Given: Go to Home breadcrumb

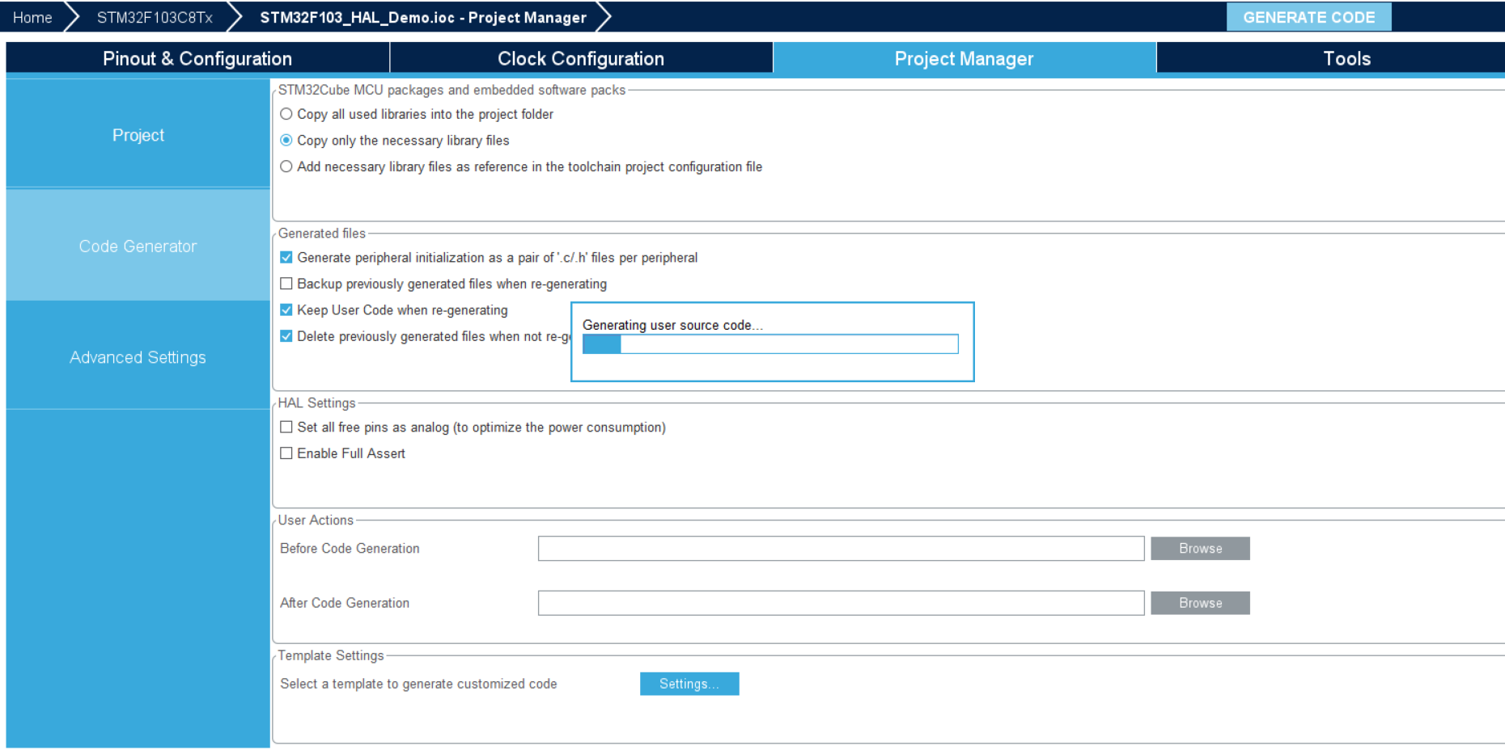Looking at the screenshot, I should (32, 17).
